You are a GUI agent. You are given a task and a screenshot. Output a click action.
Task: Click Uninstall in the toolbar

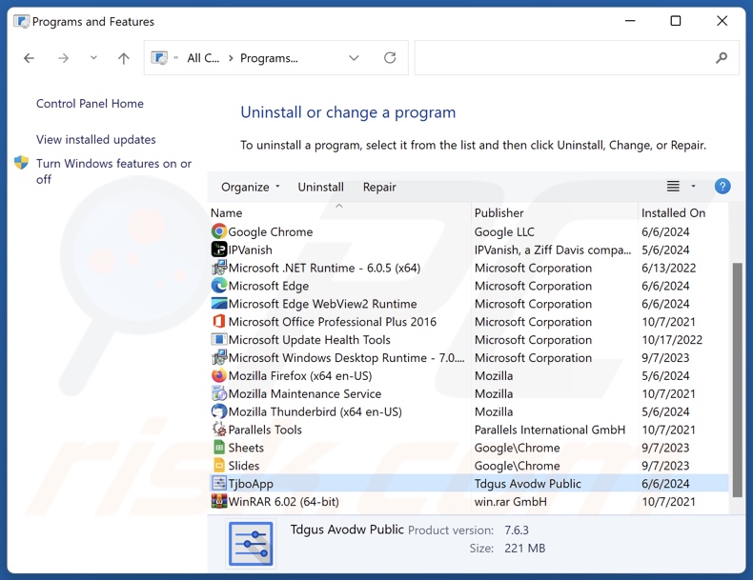pyautogui.click(x=320, y=188)
